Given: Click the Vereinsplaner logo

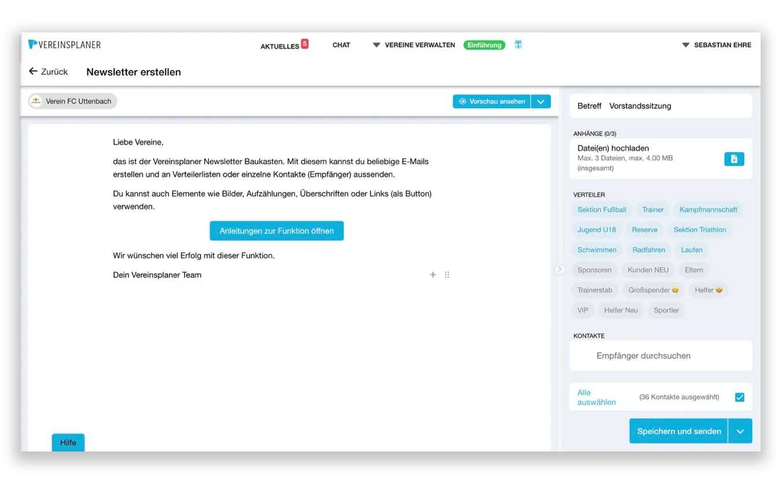Looking at the screenshot, I should coord(64,45).
